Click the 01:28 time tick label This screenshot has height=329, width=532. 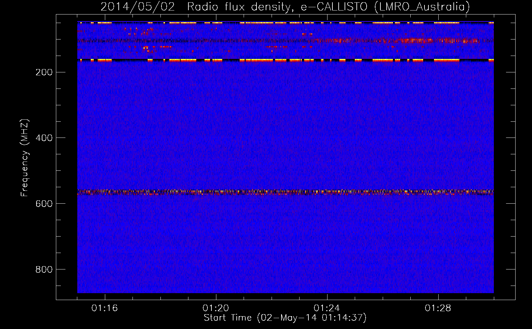point(438,308)
